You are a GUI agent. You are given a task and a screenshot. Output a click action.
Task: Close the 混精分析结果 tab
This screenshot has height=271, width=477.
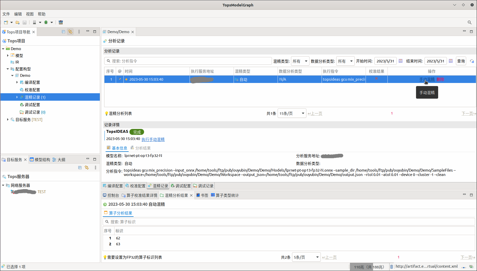point(191,195)
